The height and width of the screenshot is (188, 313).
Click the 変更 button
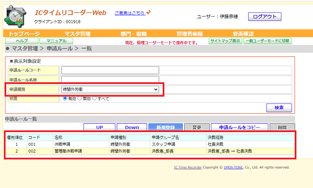[x=197, y=127]
